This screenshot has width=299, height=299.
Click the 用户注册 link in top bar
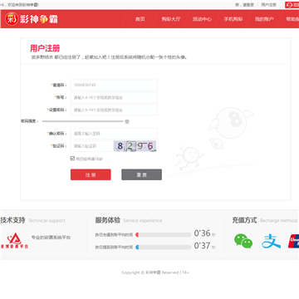tap(268, 5)
